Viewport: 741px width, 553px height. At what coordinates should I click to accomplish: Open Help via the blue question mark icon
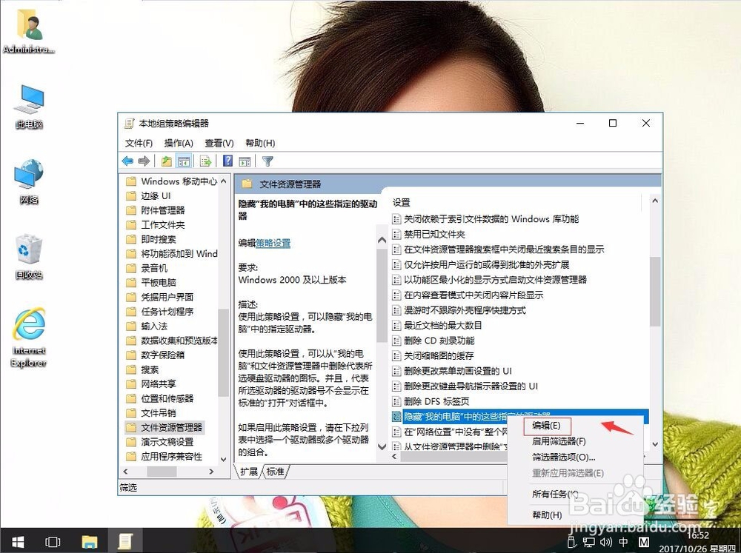tap(229, 161)
